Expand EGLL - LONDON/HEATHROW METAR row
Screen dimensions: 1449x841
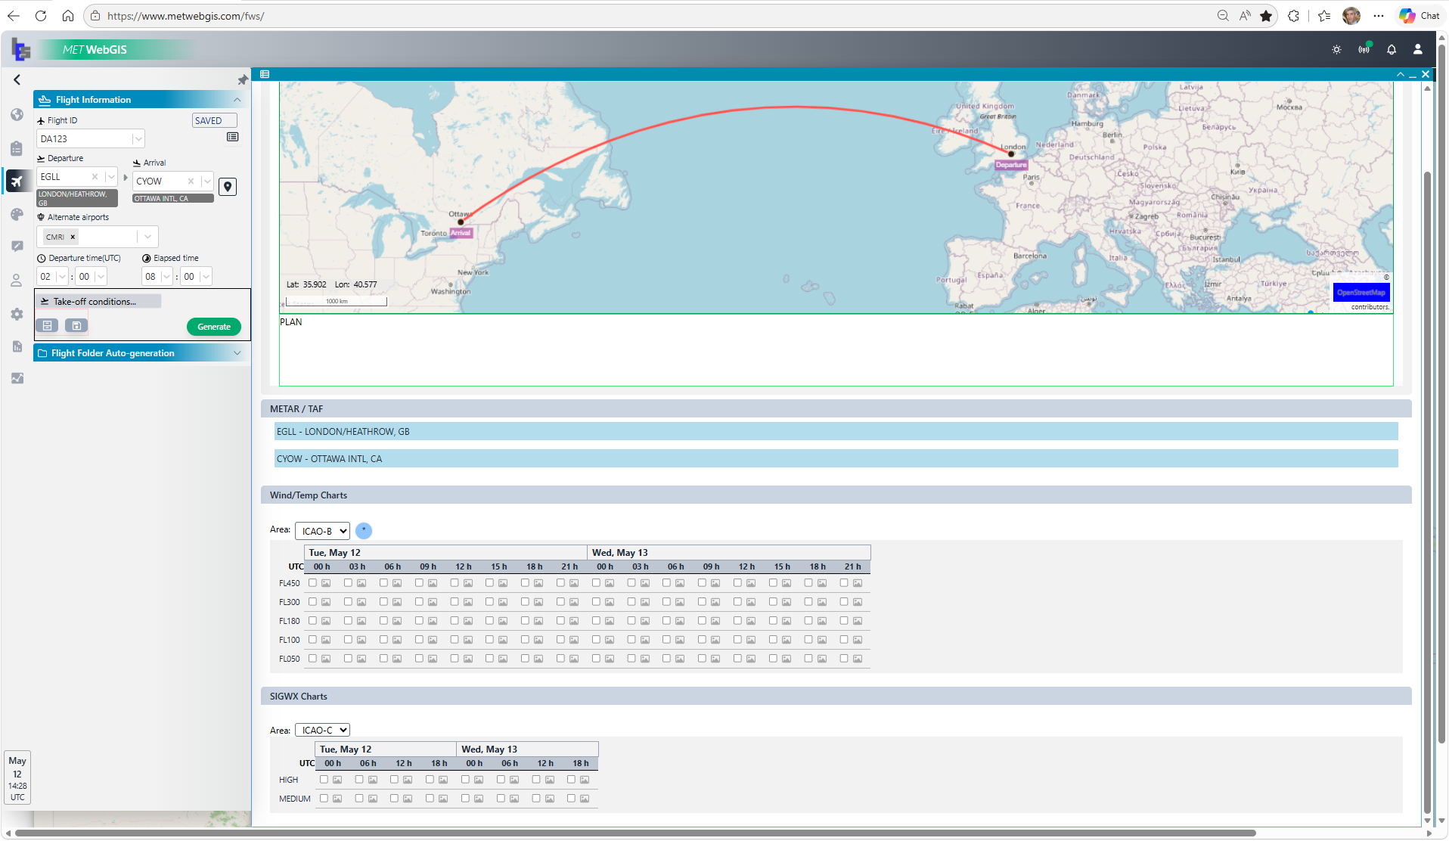click(x=836, y=432)
